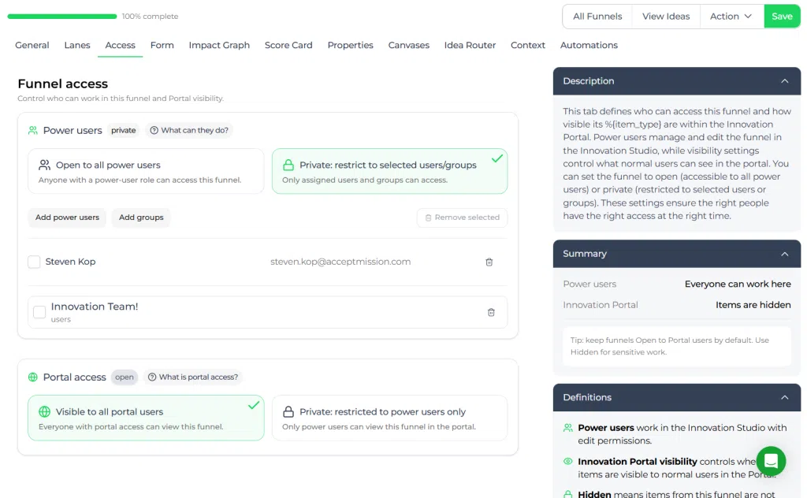The height and width of the screenshot is (498, 807).
Task: Click the help icon in What is portal access?
Action: click(x=152, y=377)
